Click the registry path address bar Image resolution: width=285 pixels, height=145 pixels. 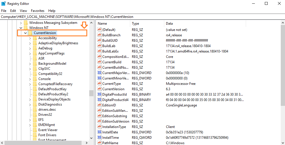coord(142,17)
